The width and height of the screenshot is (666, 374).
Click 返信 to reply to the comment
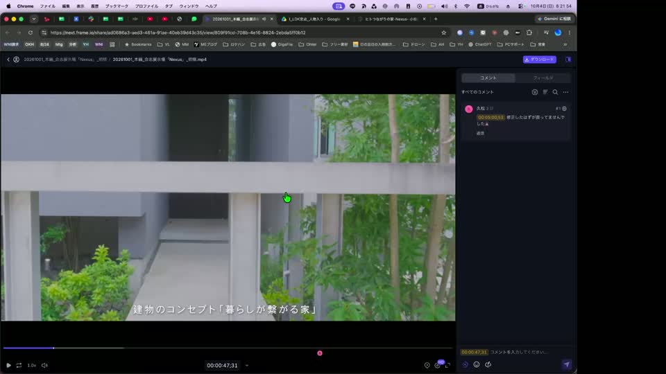point(480,133)
